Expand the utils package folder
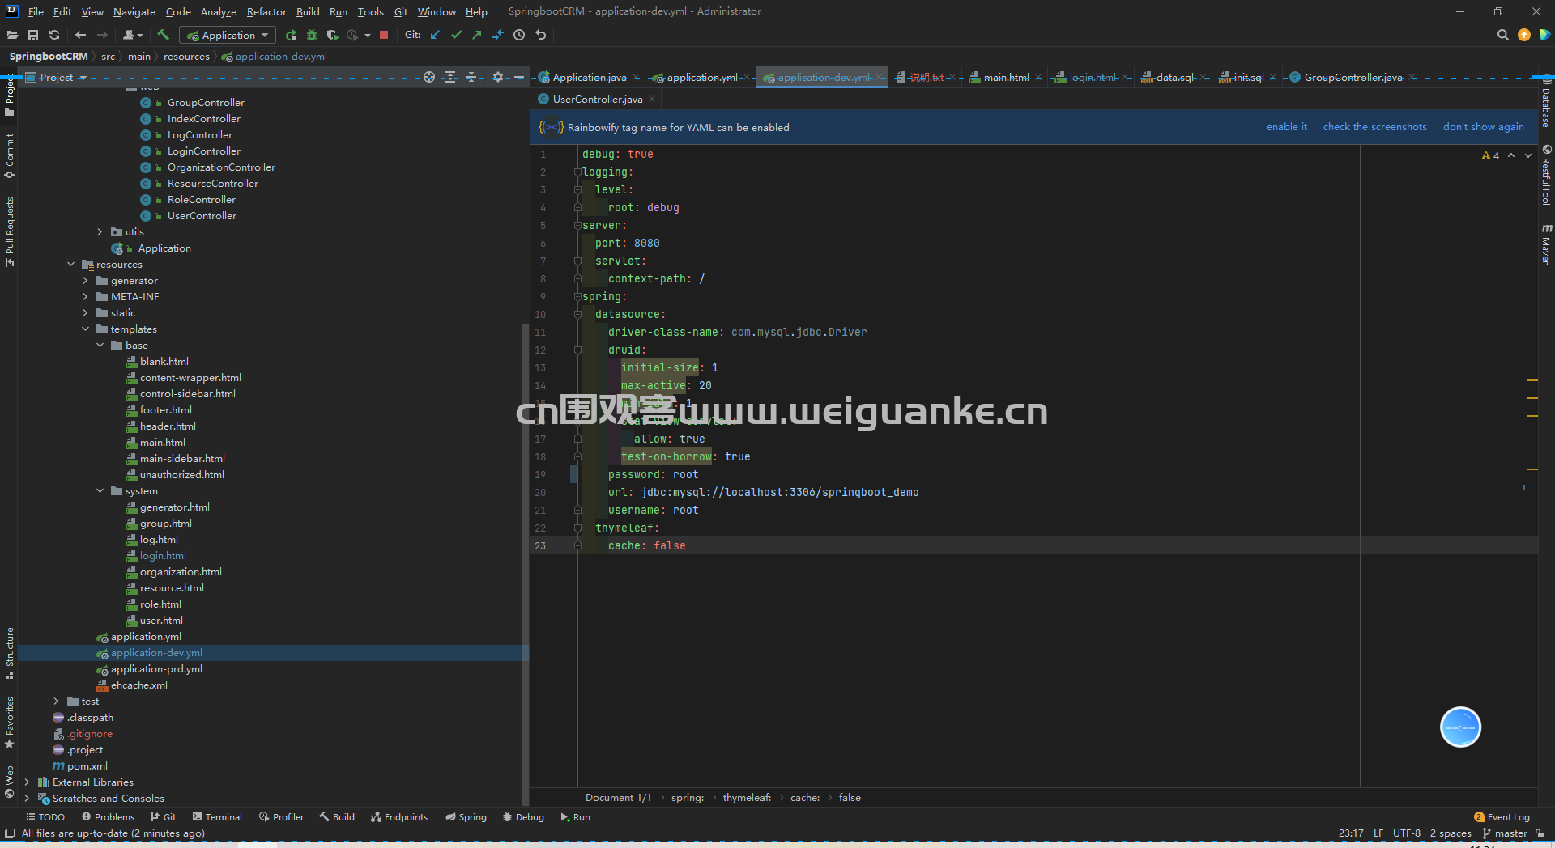The height and width of the screenshot is (848, 1555). tap(100, 232)
